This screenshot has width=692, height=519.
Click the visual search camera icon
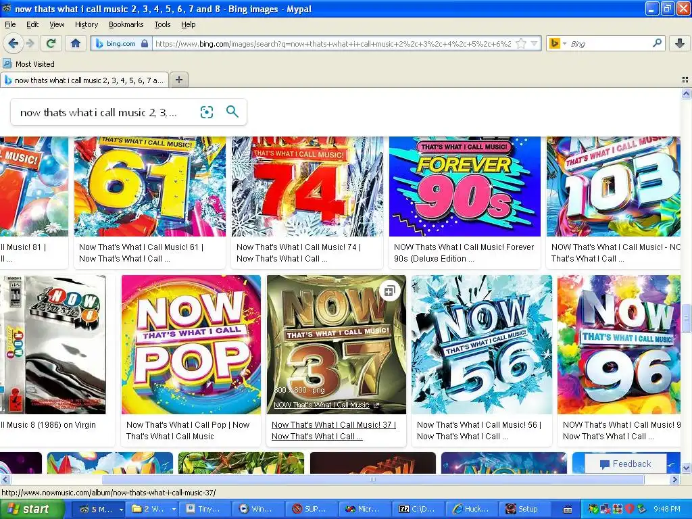pyautogui.click(x=207, y=112)
